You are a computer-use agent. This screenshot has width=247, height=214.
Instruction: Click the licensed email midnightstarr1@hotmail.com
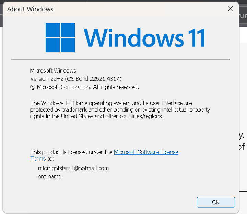point(73,168)
